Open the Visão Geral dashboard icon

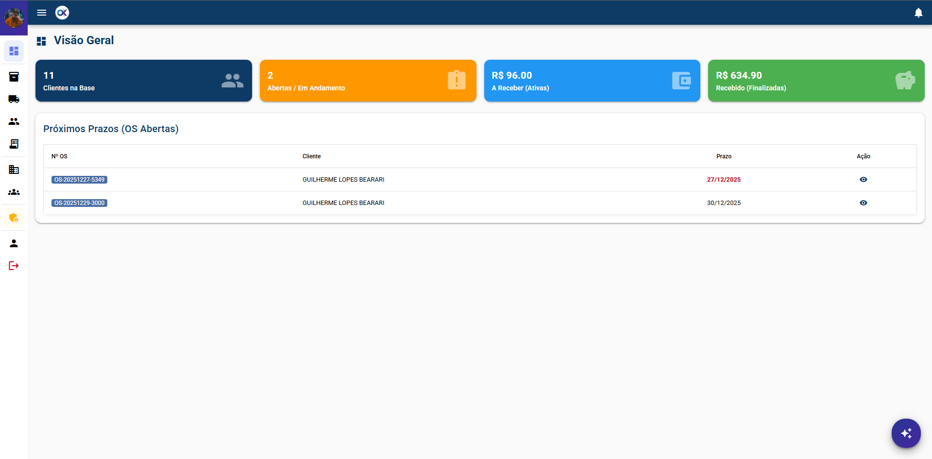[x=14, y=51]
